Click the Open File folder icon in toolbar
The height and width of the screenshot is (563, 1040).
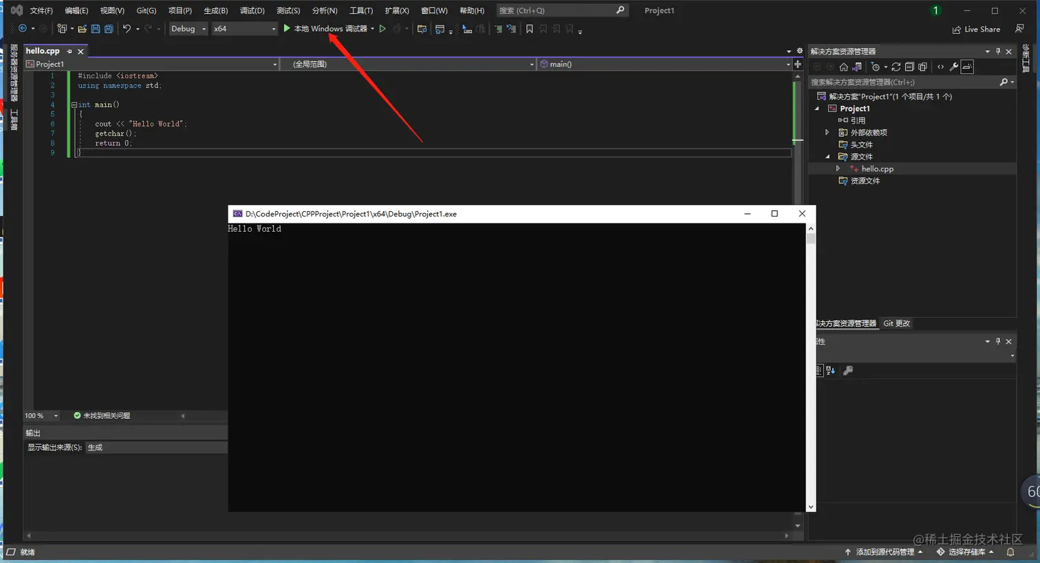pos(83,29)
